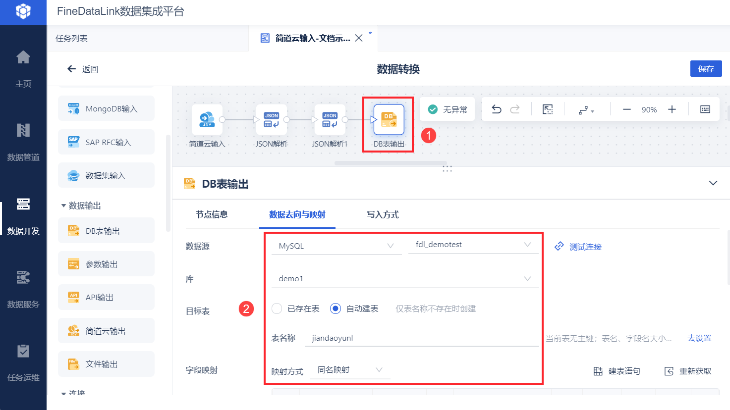This screenshot has width=730, height=410.
Task: Click the 保存 save button
Action: click(x=706, y=69)
